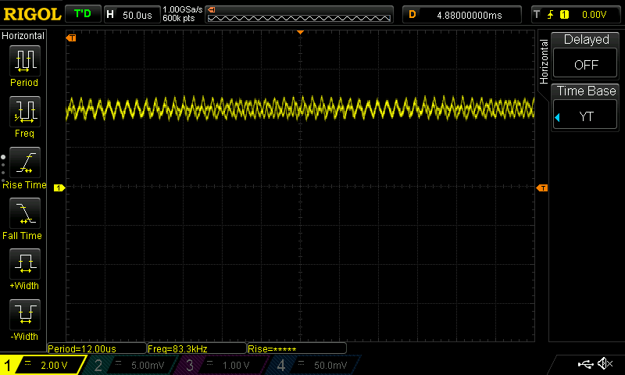Click the orange trigger point triangle at top center

tap(301, 32)
